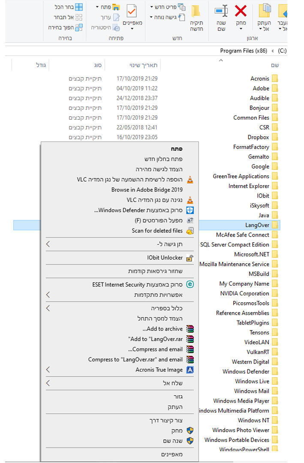The height and width of the screenshot is (463, 304).
Task: Click the Windows Defender shield scan icon
Action: [x=190, y=210]
